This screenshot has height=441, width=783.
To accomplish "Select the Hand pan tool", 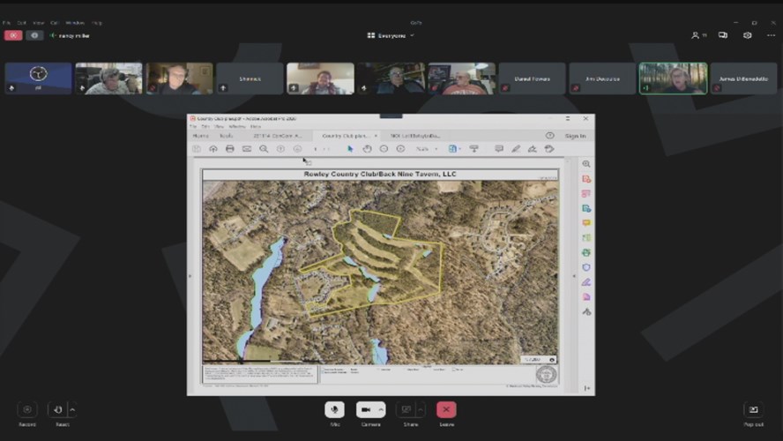I will coord(367,149).
